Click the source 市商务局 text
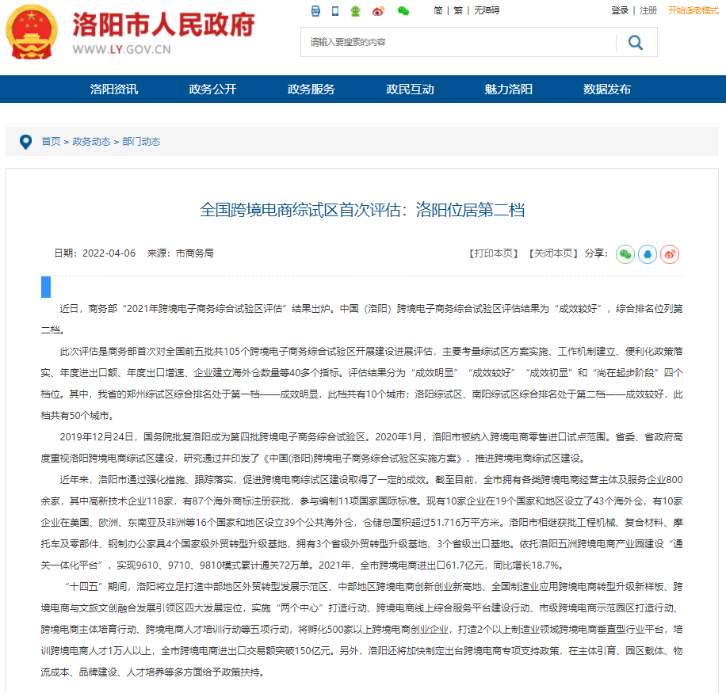The width and height of the screenshot is (726, 693). 195,253
